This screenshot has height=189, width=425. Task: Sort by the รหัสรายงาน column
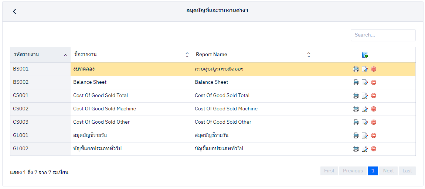click(x=40, y=55)
